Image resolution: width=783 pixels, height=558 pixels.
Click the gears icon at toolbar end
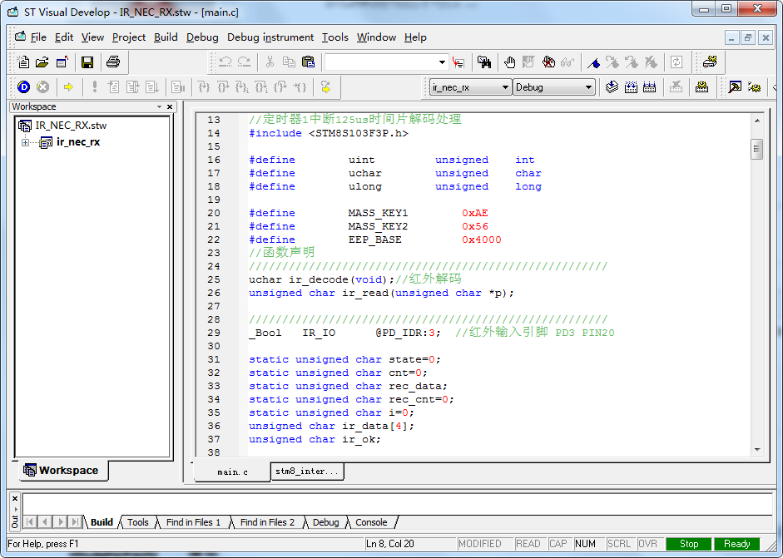[754, 86]
